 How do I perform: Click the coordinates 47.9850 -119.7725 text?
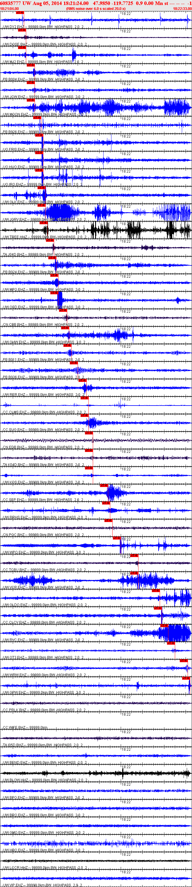[113, 3]
